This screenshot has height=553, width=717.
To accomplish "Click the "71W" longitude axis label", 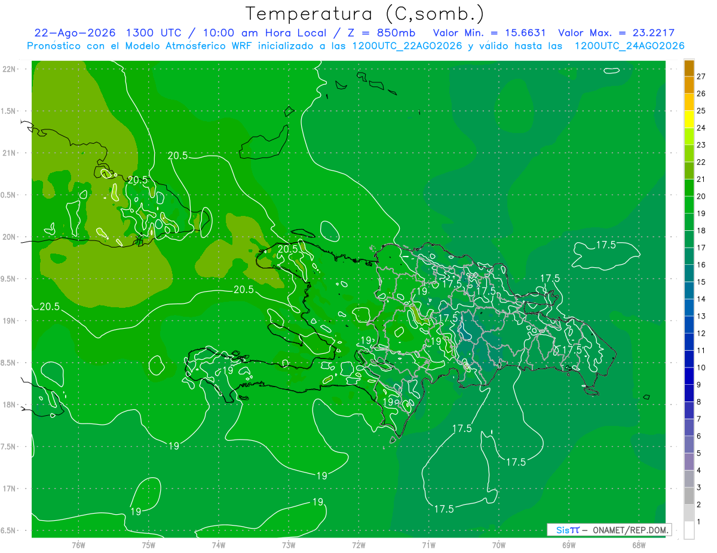I will coord(428,545).
